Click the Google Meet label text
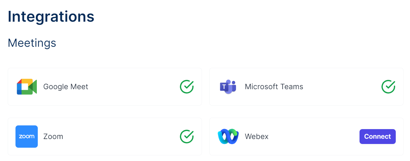This screenshot has height=161, width=410. (x=66, y=87)
